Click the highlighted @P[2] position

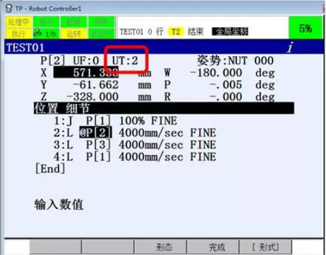pyautogui.click(x=96, y=133)
